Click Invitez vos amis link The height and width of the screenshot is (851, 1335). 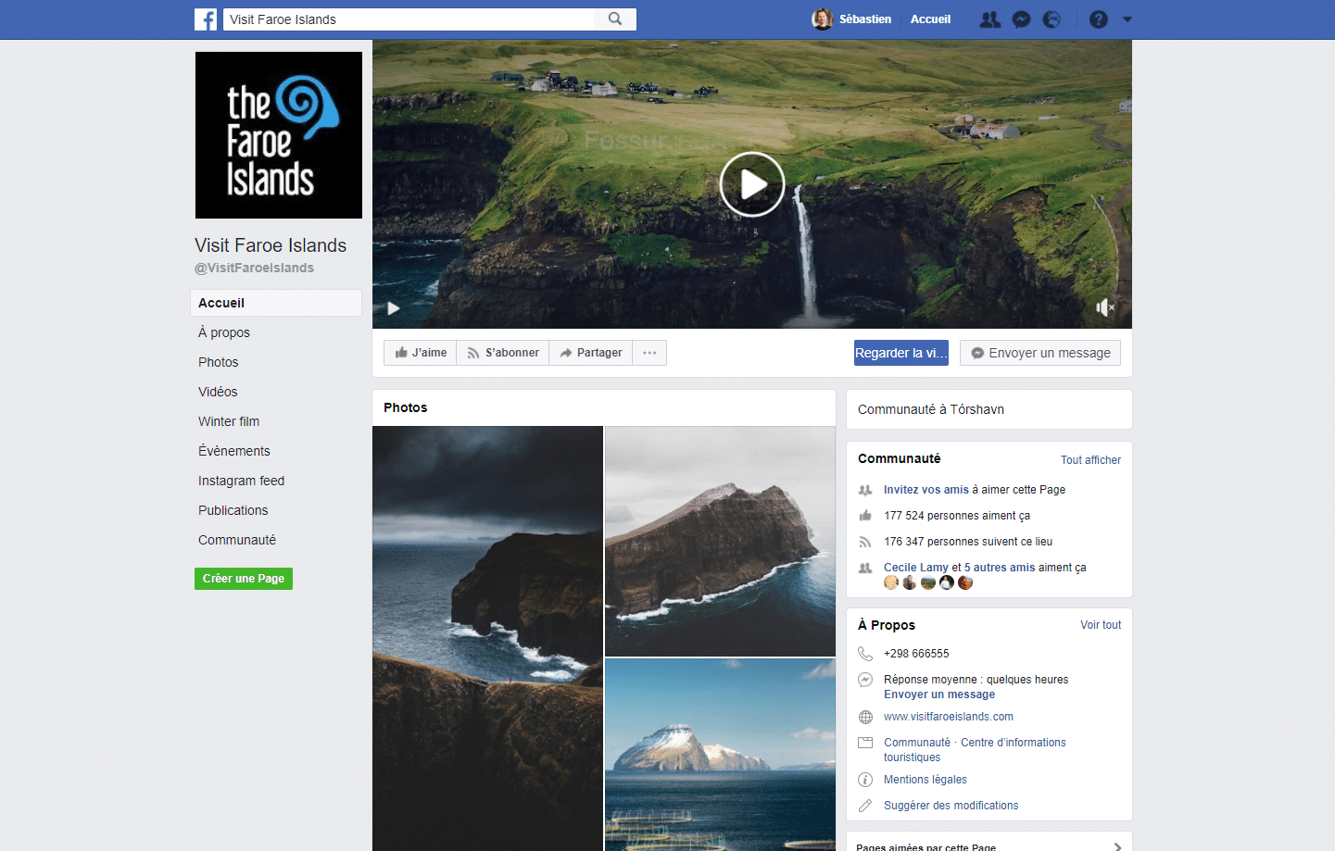[x=926, y=490]
